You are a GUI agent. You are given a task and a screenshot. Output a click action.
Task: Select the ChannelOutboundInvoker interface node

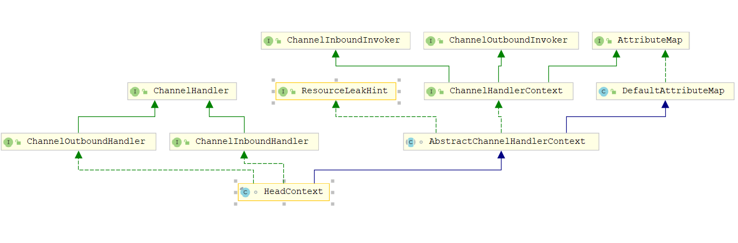coord(500,40)
